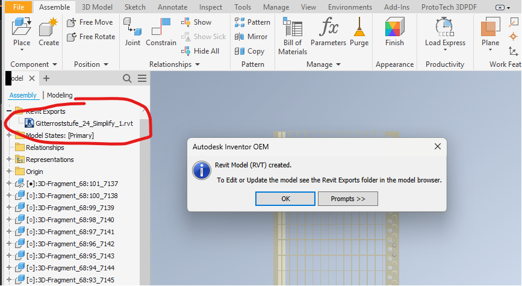This screenshot has height=286, width=522.
Task: Click the Joint tool icon
Action: pos(132,26)
